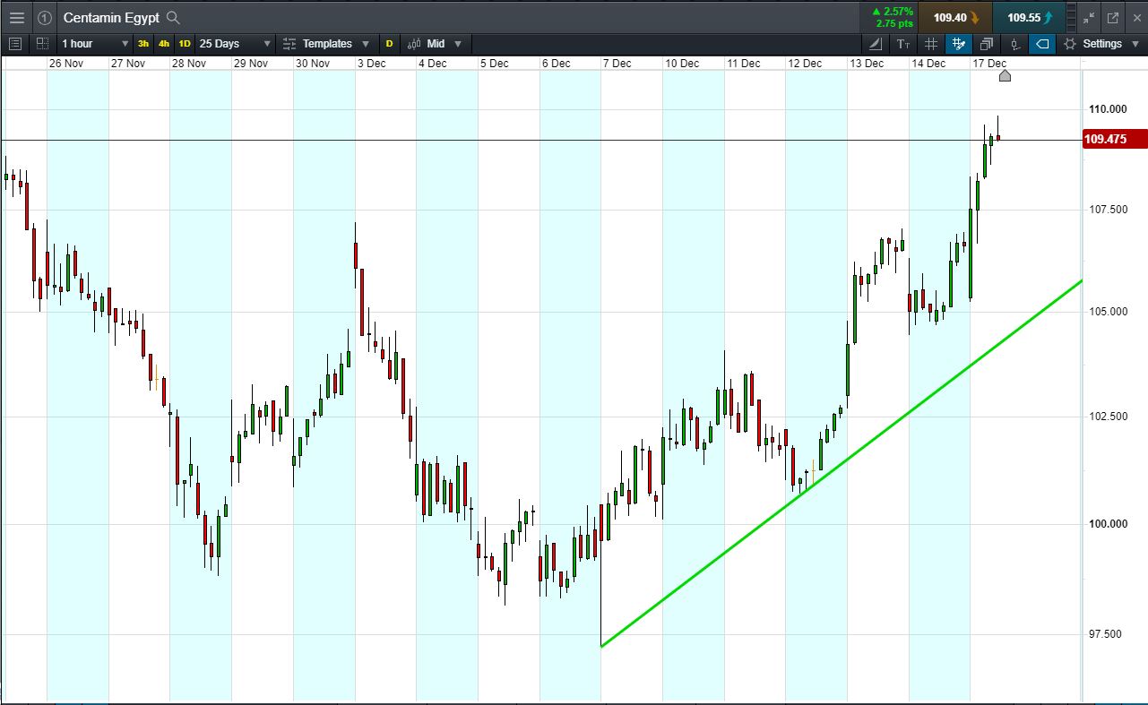The width and height of the screenshot is (1148, 705).
Task: Pop out the chart to new window
Action: point(1113,18)
